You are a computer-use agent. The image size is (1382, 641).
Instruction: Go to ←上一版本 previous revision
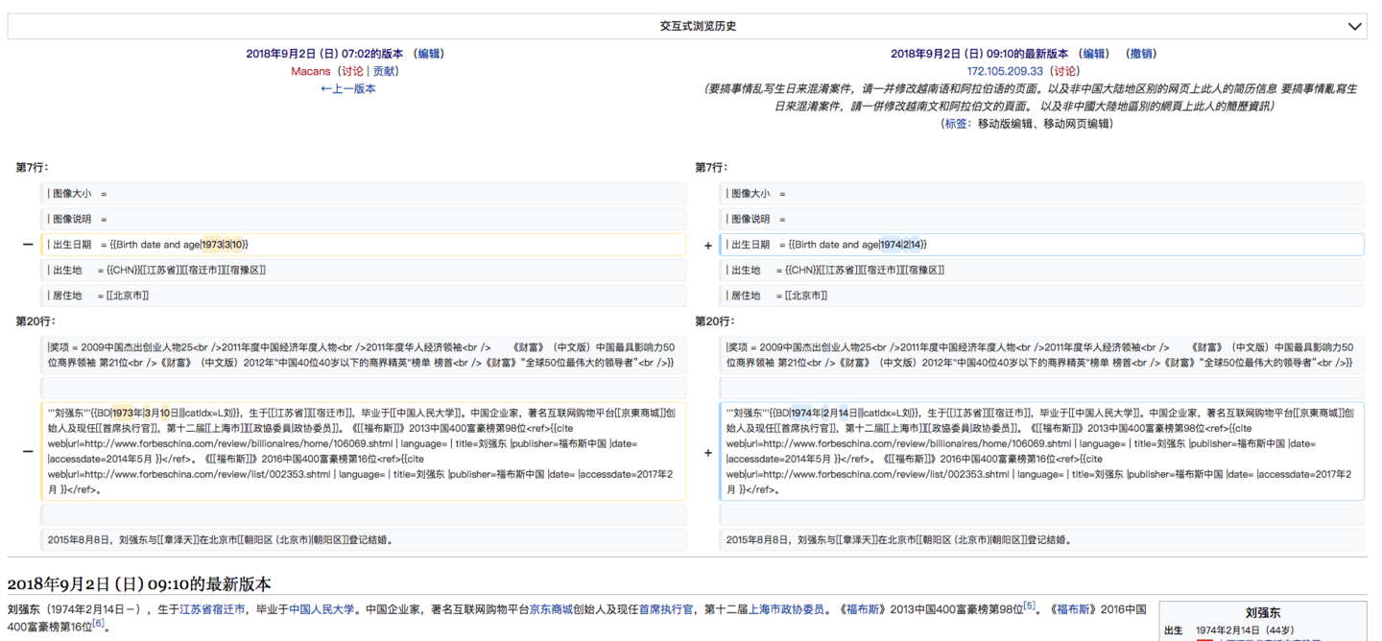(347, 88)
